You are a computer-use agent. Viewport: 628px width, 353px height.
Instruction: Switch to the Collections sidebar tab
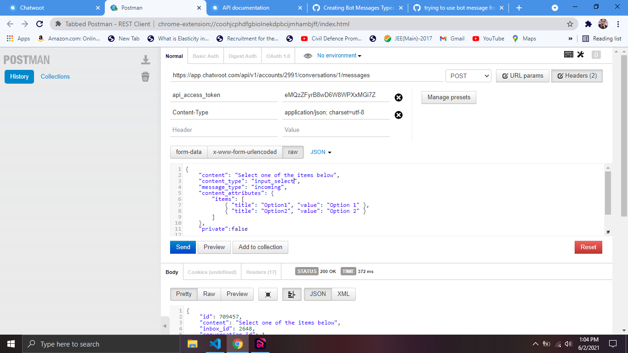55,76
